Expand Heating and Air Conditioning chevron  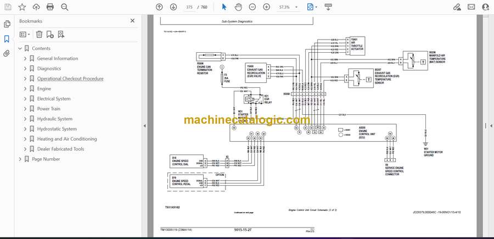pyautogui.click(x=25, y=139)
